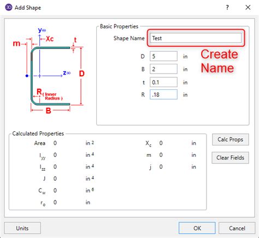The image size is (259, 238).
Task: Click the Xc calculated value
Action: pos(161,143)
